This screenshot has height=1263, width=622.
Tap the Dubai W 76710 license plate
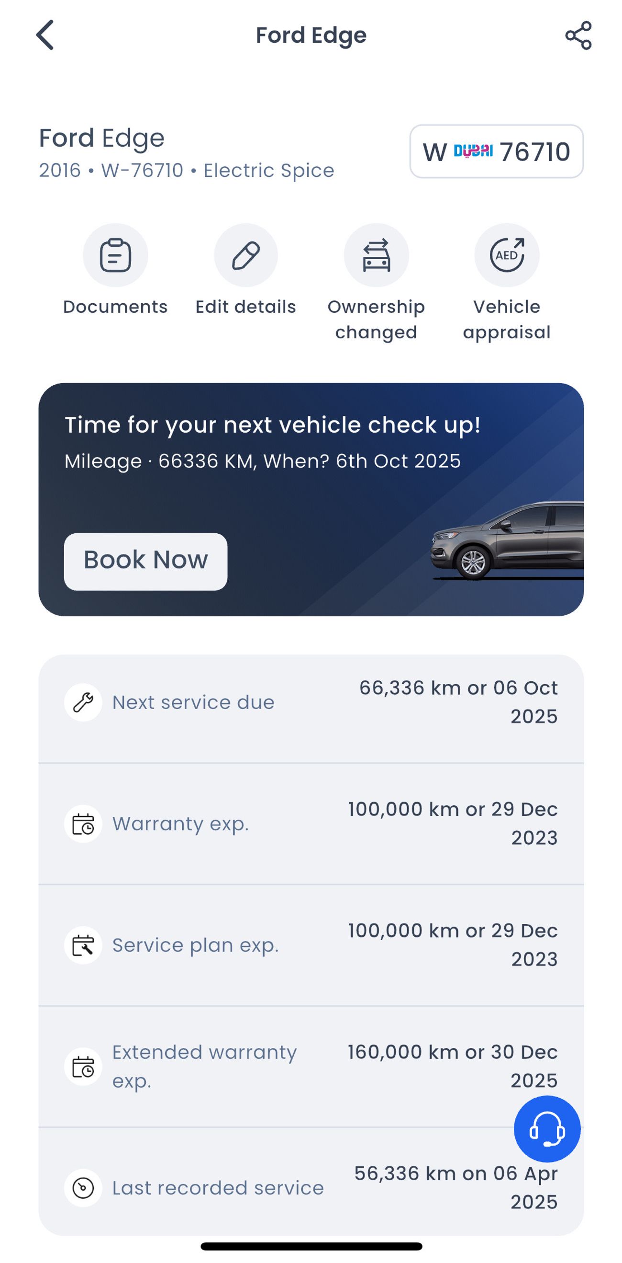(496, 151)
